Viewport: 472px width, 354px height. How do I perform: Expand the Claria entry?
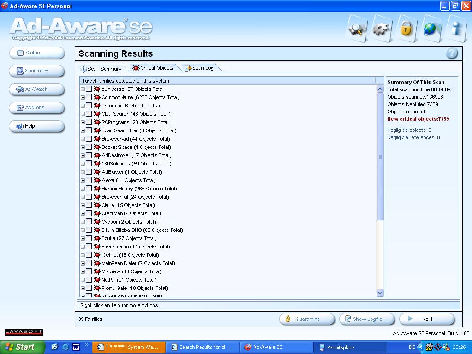[83, 205]
